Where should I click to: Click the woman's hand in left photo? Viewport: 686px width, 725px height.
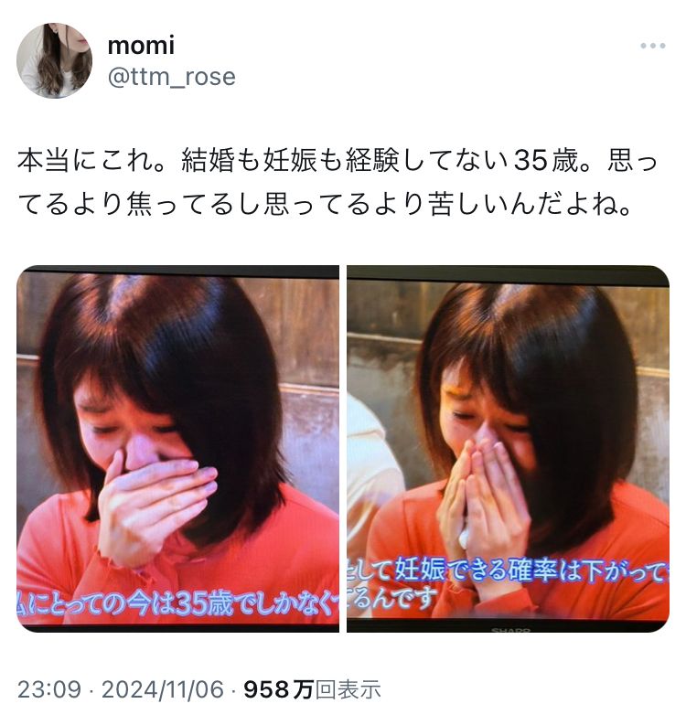153,504
